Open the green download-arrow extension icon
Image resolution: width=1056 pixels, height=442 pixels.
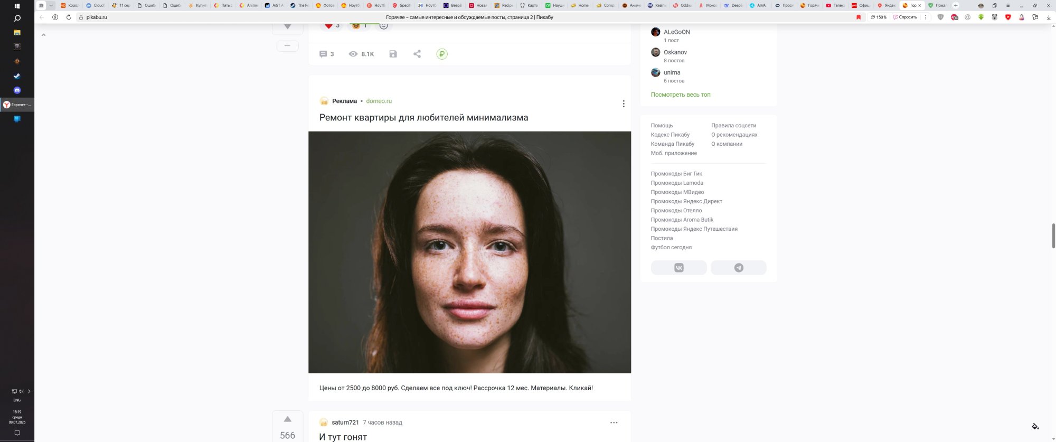(x=981, y=17)
